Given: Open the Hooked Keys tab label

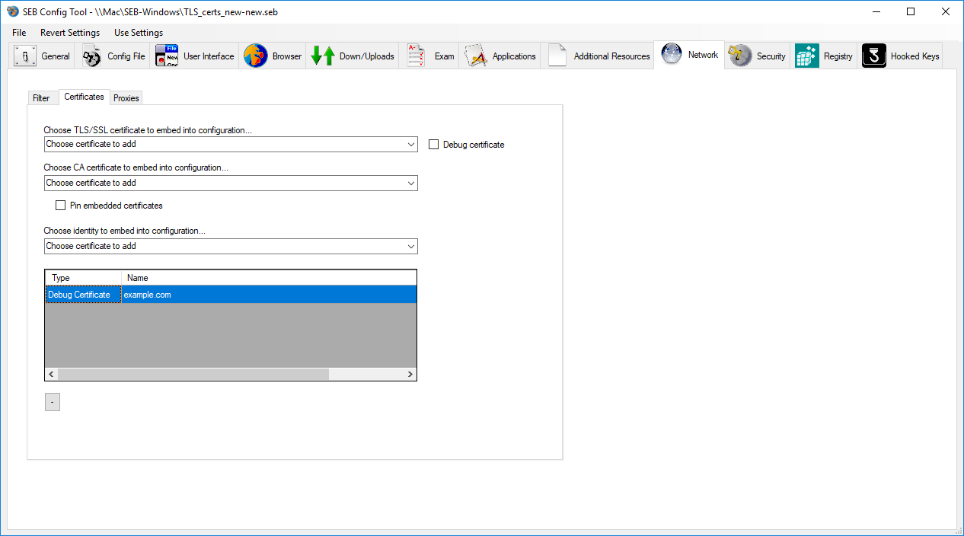Looking at the screenshot, I should coord(915,56).
